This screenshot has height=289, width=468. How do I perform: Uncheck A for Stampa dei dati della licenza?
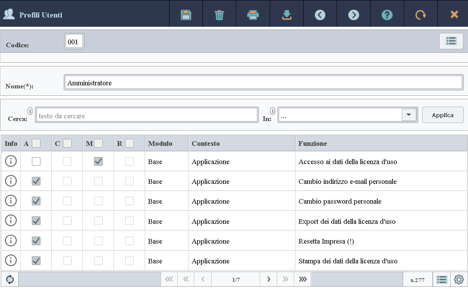pyautogui.click(x=36, y=261)
